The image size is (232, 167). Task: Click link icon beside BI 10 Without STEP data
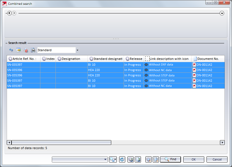146,81
